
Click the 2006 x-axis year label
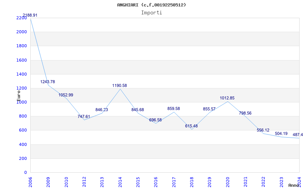(x=30, y=182)
